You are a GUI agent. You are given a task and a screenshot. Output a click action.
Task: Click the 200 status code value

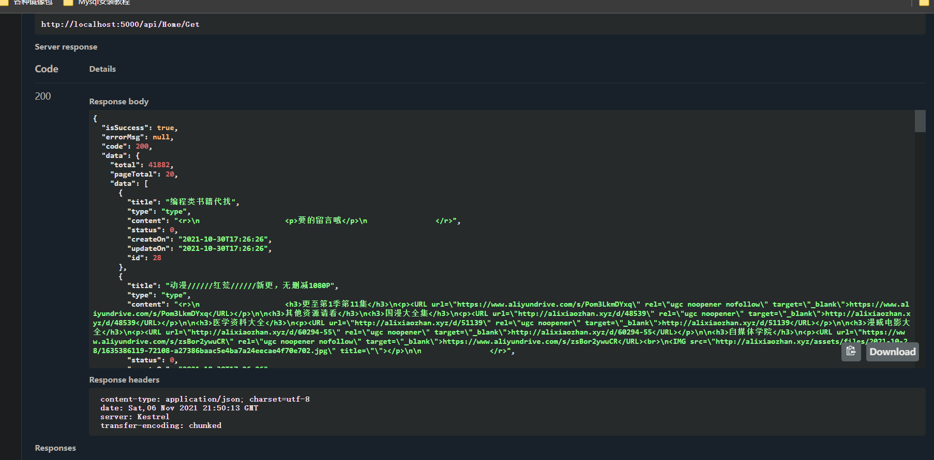[x=43, y=96]
